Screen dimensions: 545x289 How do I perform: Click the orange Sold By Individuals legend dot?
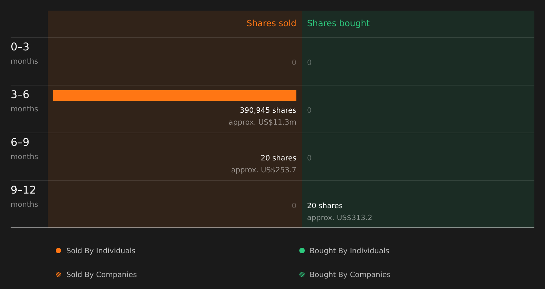coord(58,251)
